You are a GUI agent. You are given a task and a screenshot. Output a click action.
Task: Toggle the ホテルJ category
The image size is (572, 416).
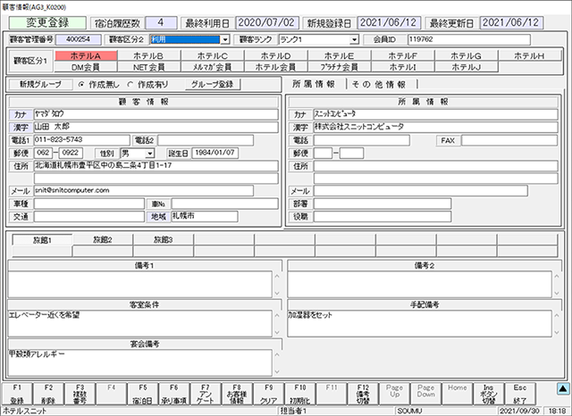pyautogui.click(x=467, y=67)
